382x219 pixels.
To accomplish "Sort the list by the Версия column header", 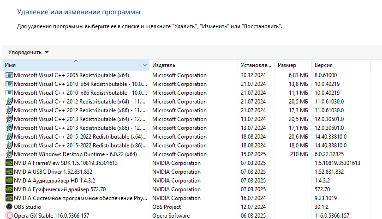I will (x=341, y=65).
